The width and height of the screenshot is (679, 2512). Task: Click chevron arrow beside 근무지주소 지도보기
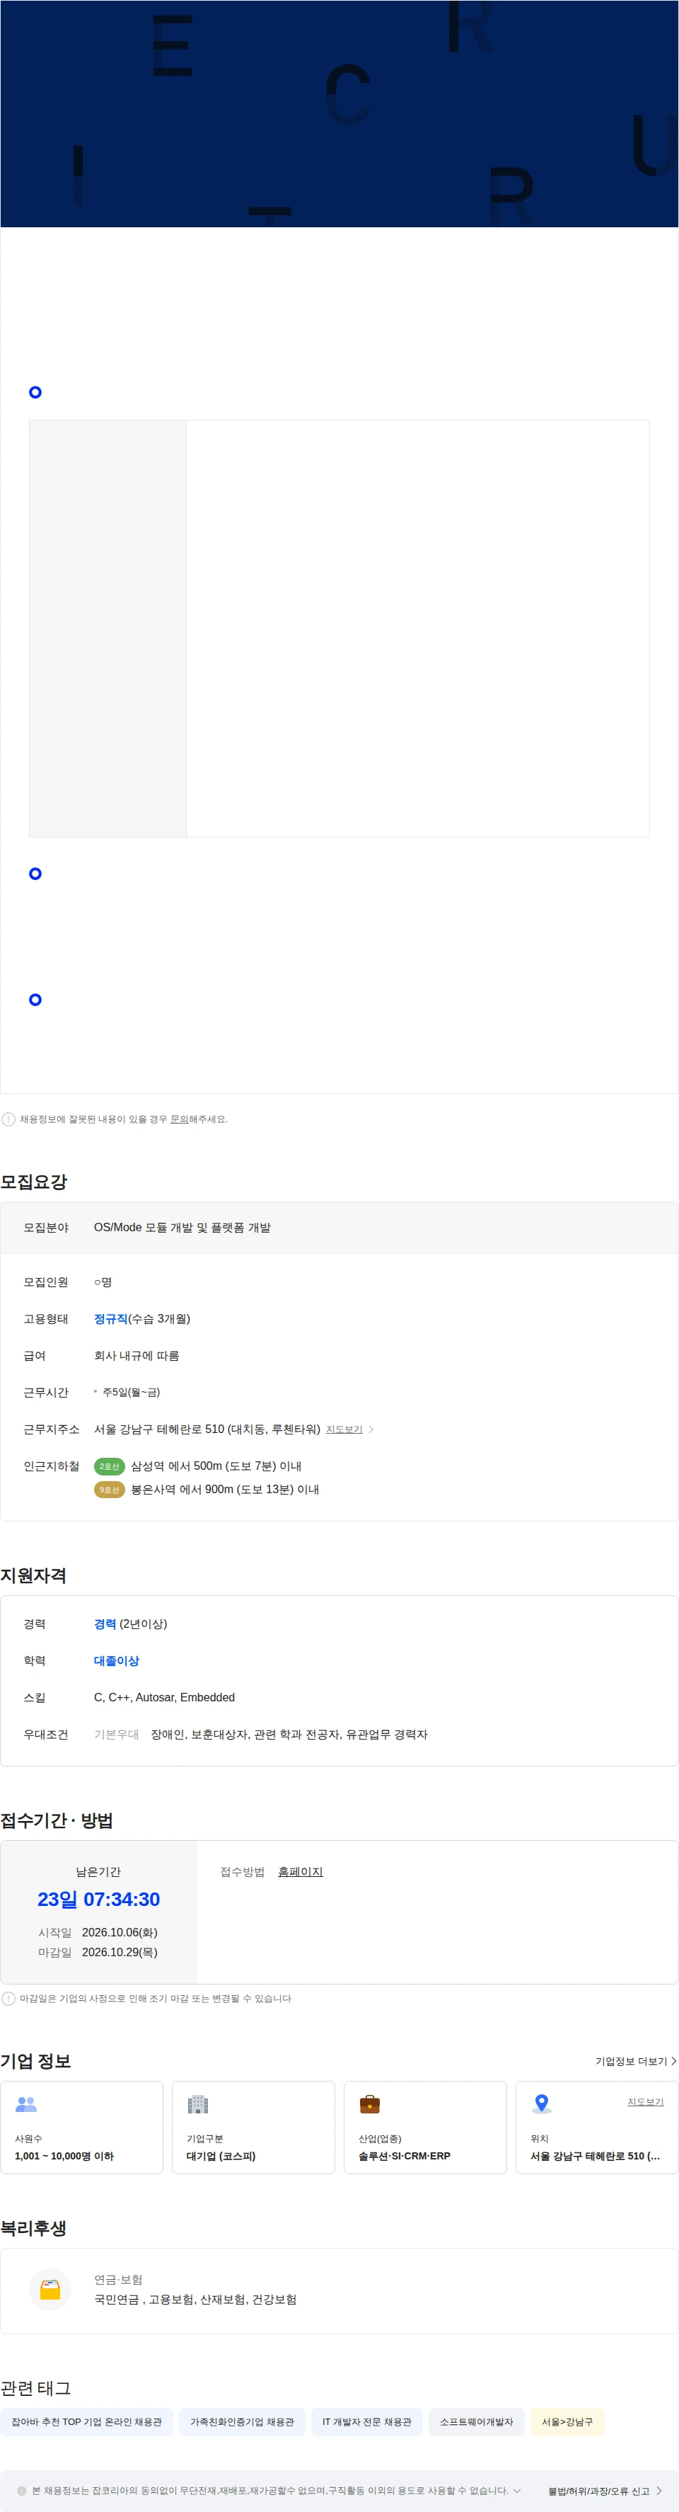click(371, 1429)
